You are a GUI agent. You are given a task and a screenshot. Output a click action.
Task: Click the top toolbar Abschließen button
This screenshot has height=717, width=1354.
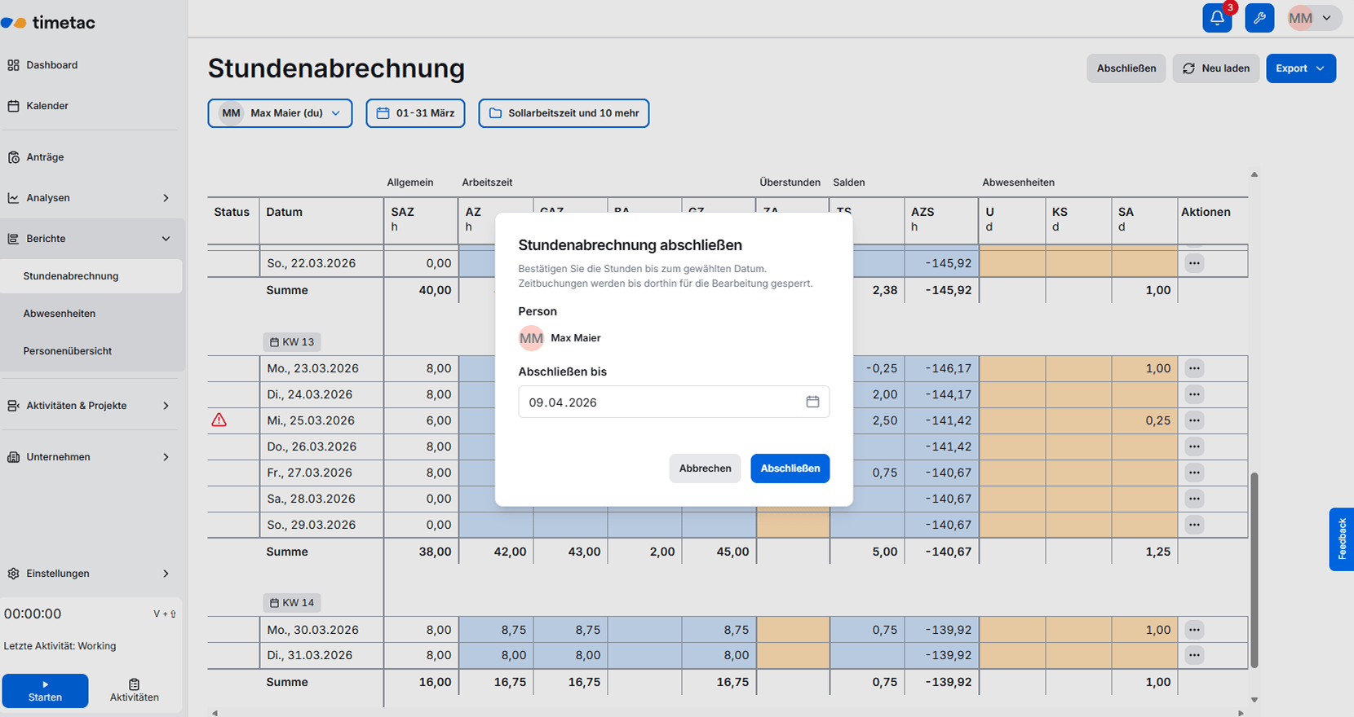click(x=1126, y=68)
